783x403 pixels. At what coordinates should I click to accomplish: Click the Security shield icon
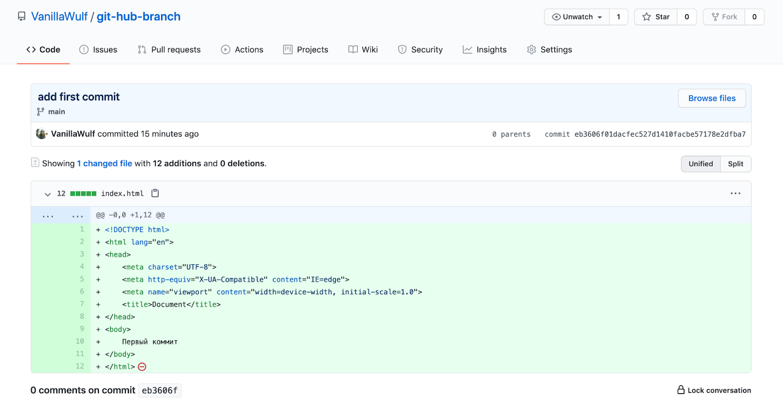tap(402, 49)
